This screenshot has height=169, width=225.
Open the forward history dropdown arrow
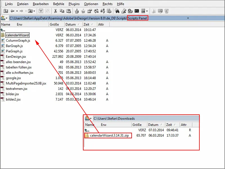coord(26,11)
